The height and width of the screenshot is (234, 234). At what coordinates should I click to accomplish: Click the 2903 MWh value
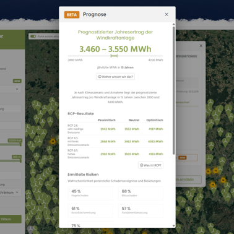tap(108, 154)
